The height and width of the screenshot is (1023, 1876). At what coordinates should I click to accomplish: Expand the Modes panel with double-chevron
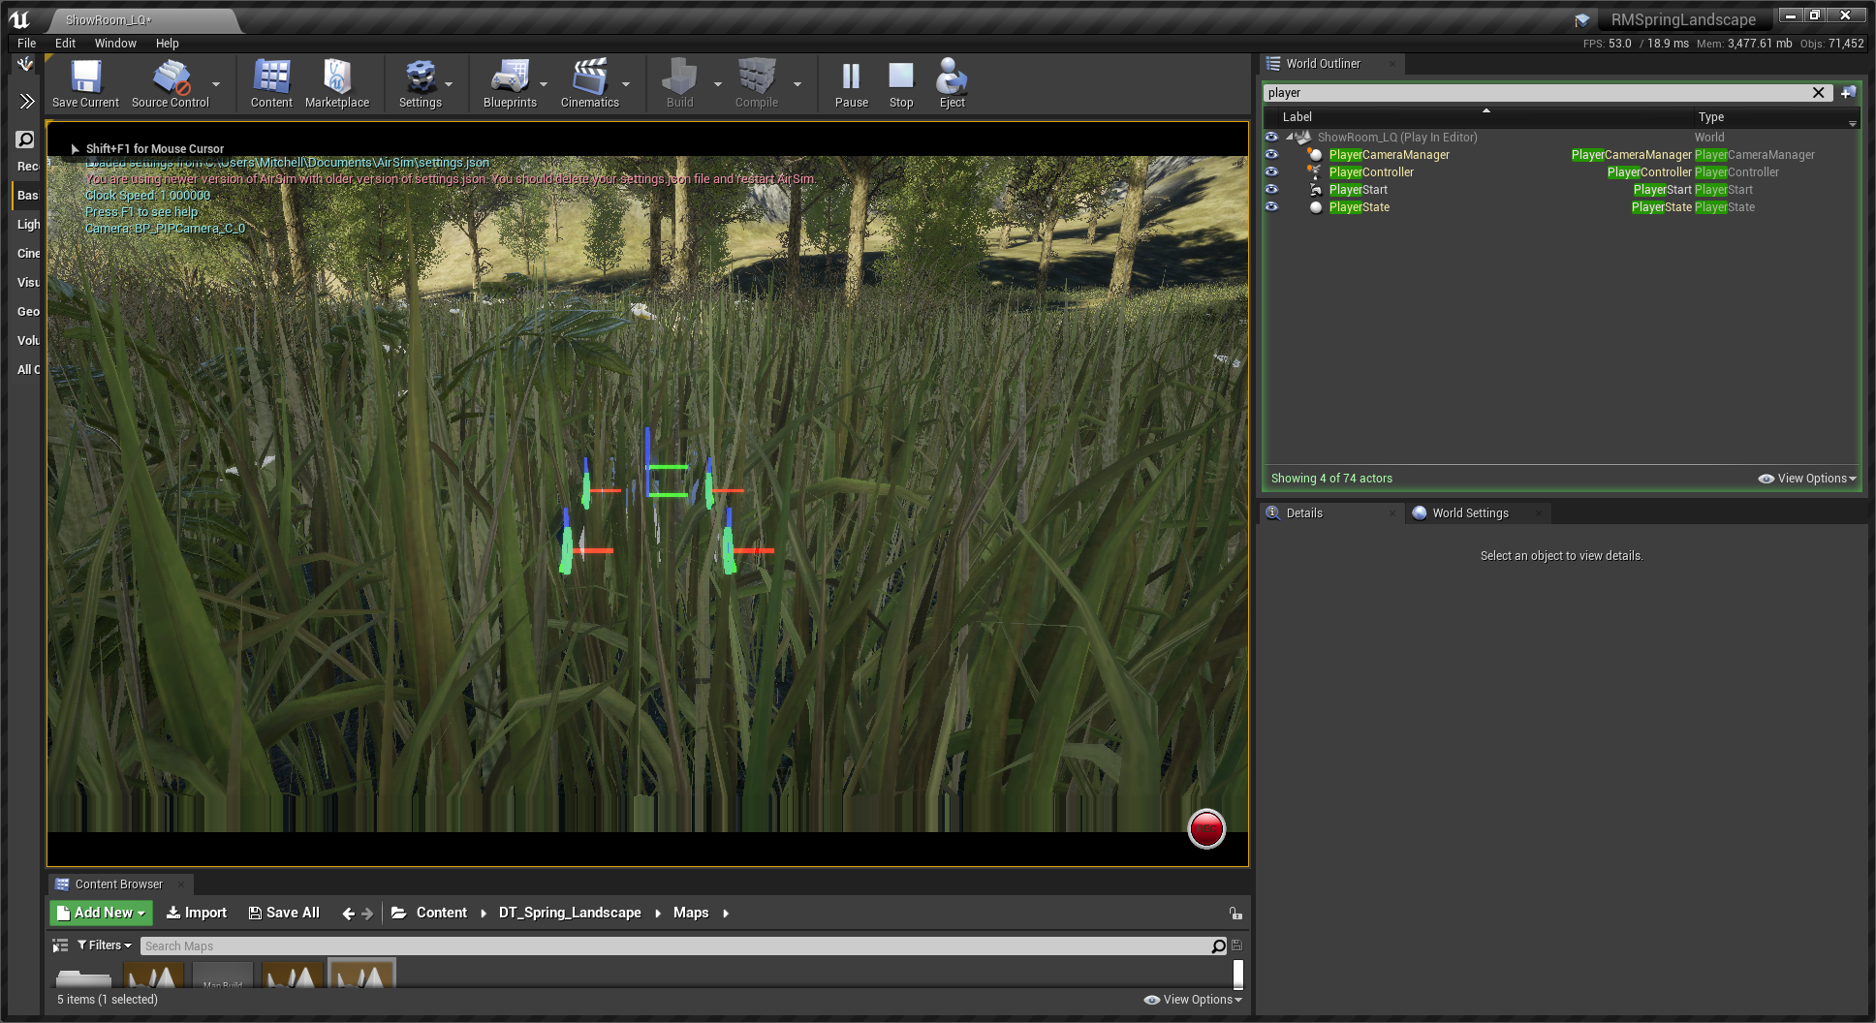click(x=26, y=101)
